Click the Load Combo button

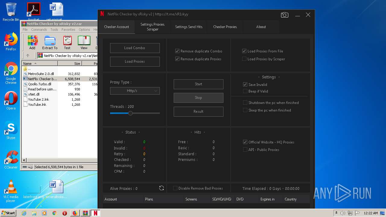(x=135, y=48)
